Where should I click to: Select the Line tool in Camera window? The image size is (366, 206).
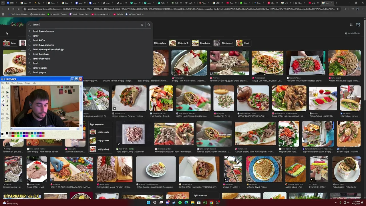(x=3, y=110)
